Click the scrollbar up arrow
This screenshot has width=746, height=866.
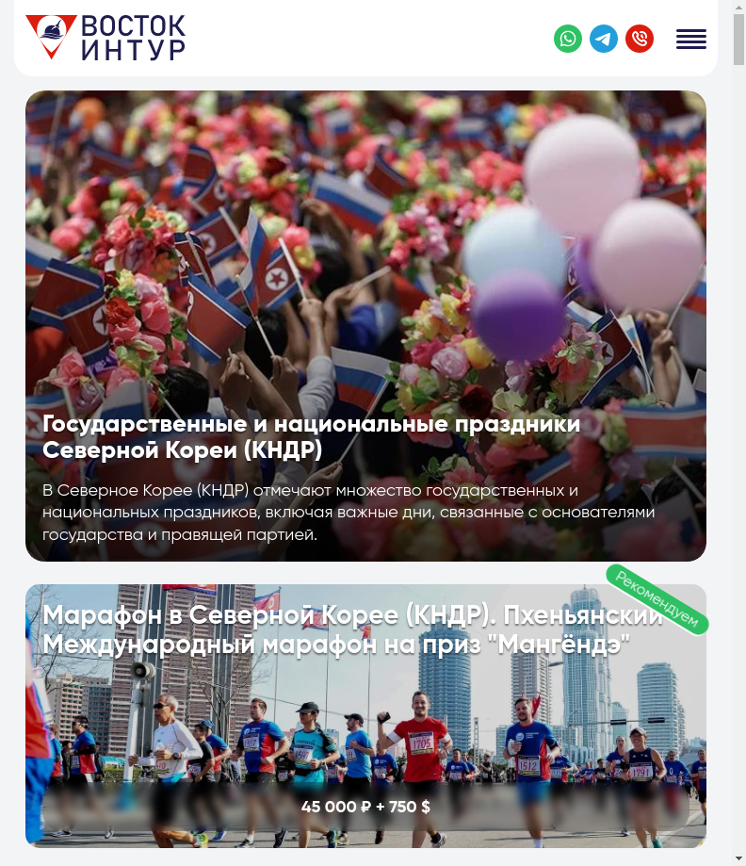(x=738, y=7)
